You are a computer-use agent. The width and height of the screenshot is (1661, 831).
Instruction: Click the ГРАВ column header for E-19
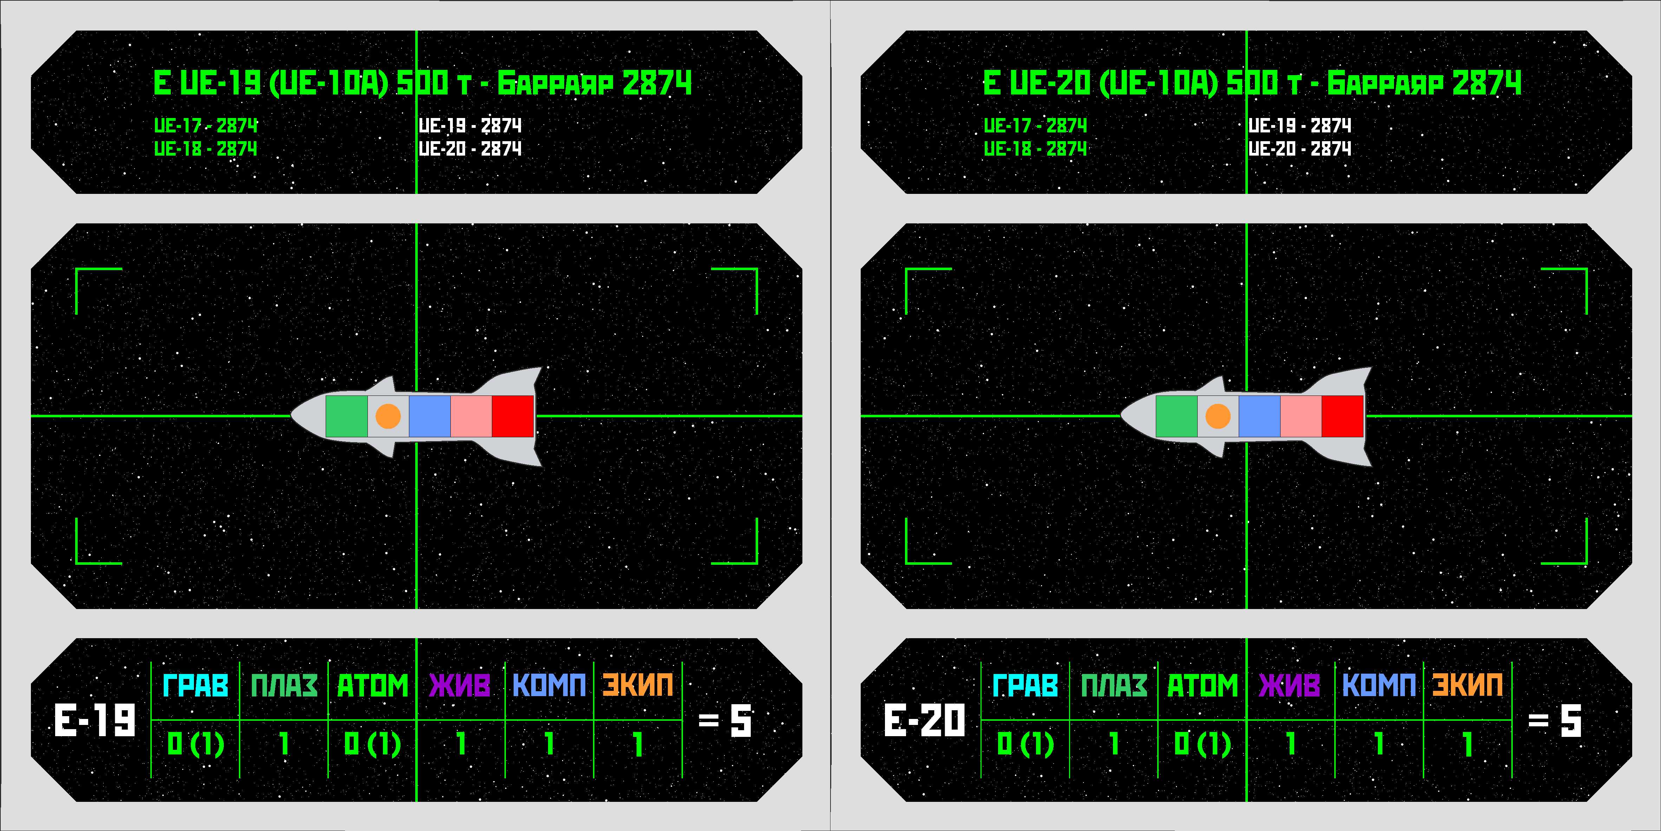[x=195, y=686]
